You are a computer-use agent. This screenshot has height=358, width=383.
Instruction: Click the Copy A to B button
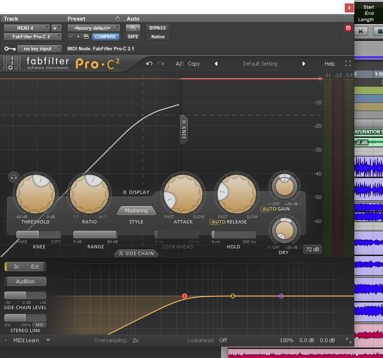click(194, 64)
